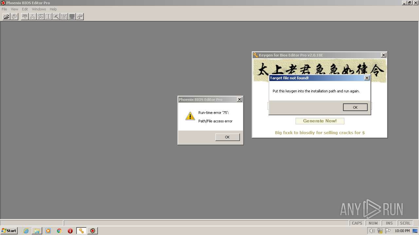Viewport: 419px width, 235px height.
Task: Click the CAPS status bar indicator
Action: click(x=357, y=223)
